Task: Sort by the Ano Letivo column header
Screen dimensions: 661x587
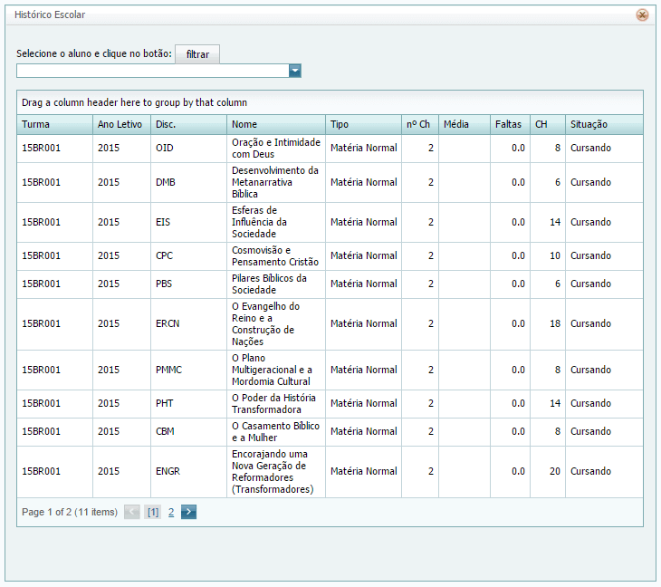Action: pyautogui.click(x=122, y=124)
